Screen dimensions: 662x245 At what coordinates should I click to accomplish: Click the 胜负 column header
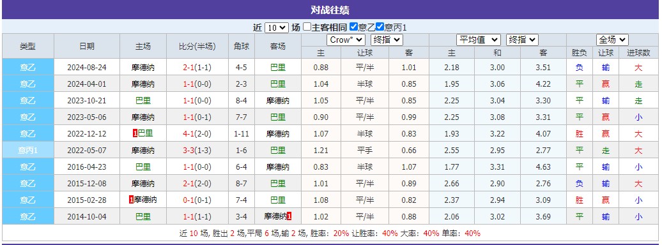click(x=579, y=53)
